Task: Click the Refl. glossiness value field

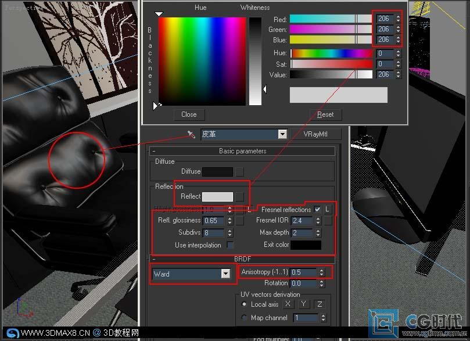Action: tap(213, 221)
